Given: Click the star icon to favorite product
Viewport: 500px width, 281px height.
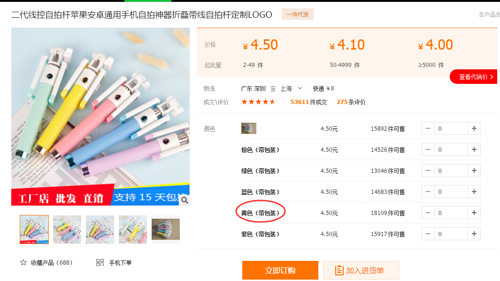Looking at the screenshot, I should (23, 263).
